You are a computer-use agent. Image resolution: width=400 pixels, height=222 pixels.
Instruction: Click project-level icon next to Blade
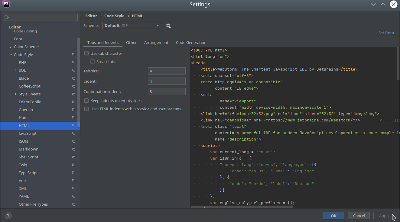pyautogui.click(x=73, y=78)
